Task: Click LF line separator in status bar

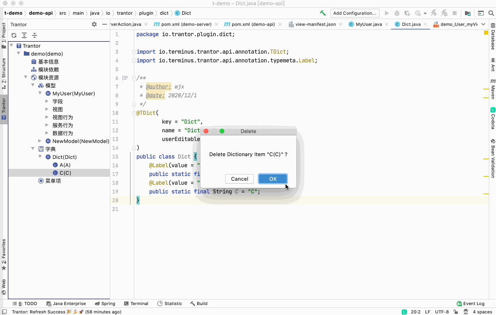Action: pos(428,312)
